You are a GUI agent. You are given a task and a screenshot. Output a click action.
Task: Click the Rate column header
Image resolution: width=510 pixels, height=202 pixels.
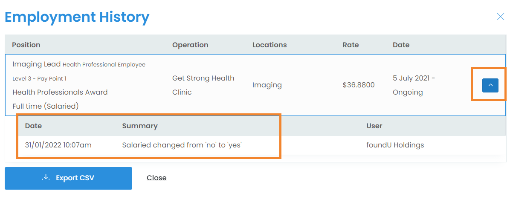click(x=351, y=45)
